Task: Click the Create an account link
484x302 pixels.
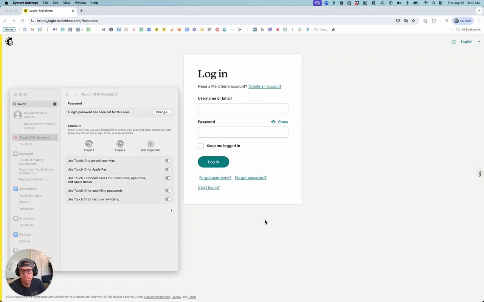Action: [265, 86]
